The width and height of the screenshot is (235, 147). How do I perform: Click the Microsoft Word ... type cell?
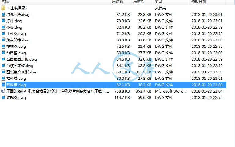[x=171, y=91]
